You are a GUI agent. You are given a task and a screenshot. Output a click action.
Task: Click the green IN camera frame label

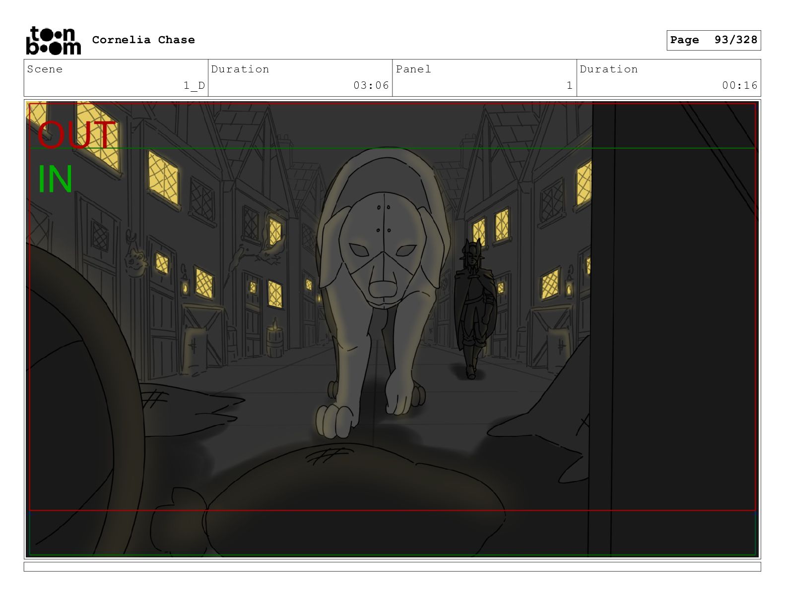[55, 180]
